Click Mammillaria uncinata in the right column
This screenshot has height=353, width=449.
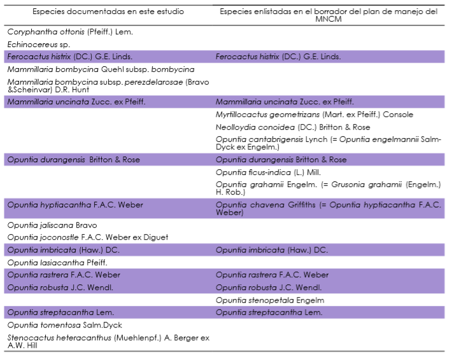click(284, 102)
